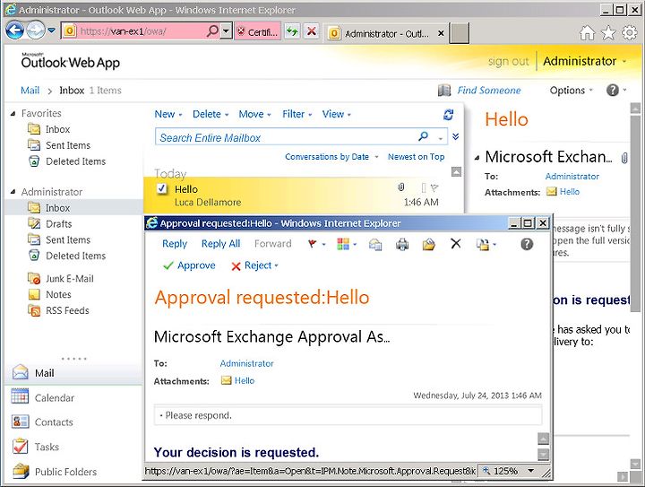Open the Notes folder
Screen dimensions: 645x487
point(58,294)
